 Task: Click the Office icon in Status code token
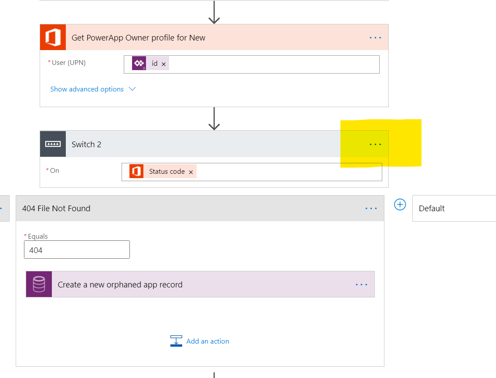point(136,171)
